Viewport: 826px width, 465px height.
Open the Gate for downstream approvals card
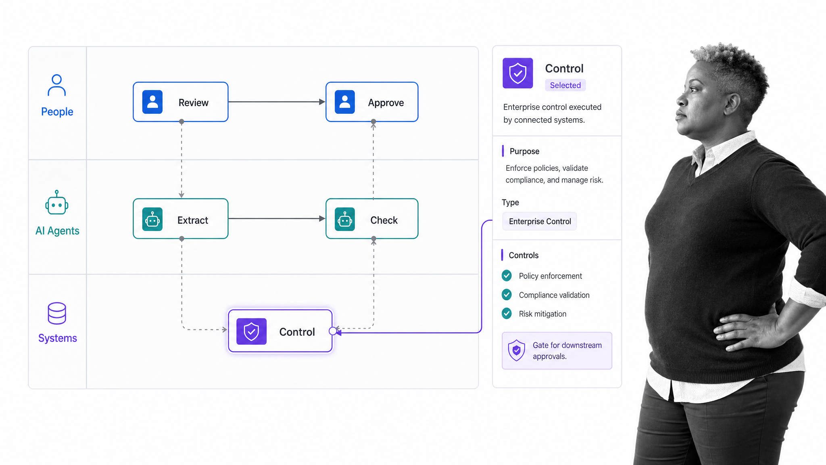tap(557, 351)
